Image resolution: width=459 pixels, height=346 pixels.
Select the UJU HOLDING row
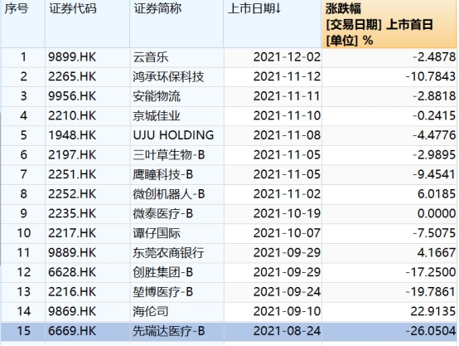click(229, 135)
